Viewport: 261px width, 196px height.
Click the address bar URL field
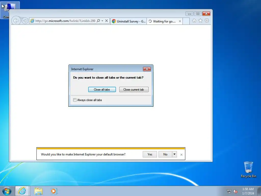click(65, 21)
